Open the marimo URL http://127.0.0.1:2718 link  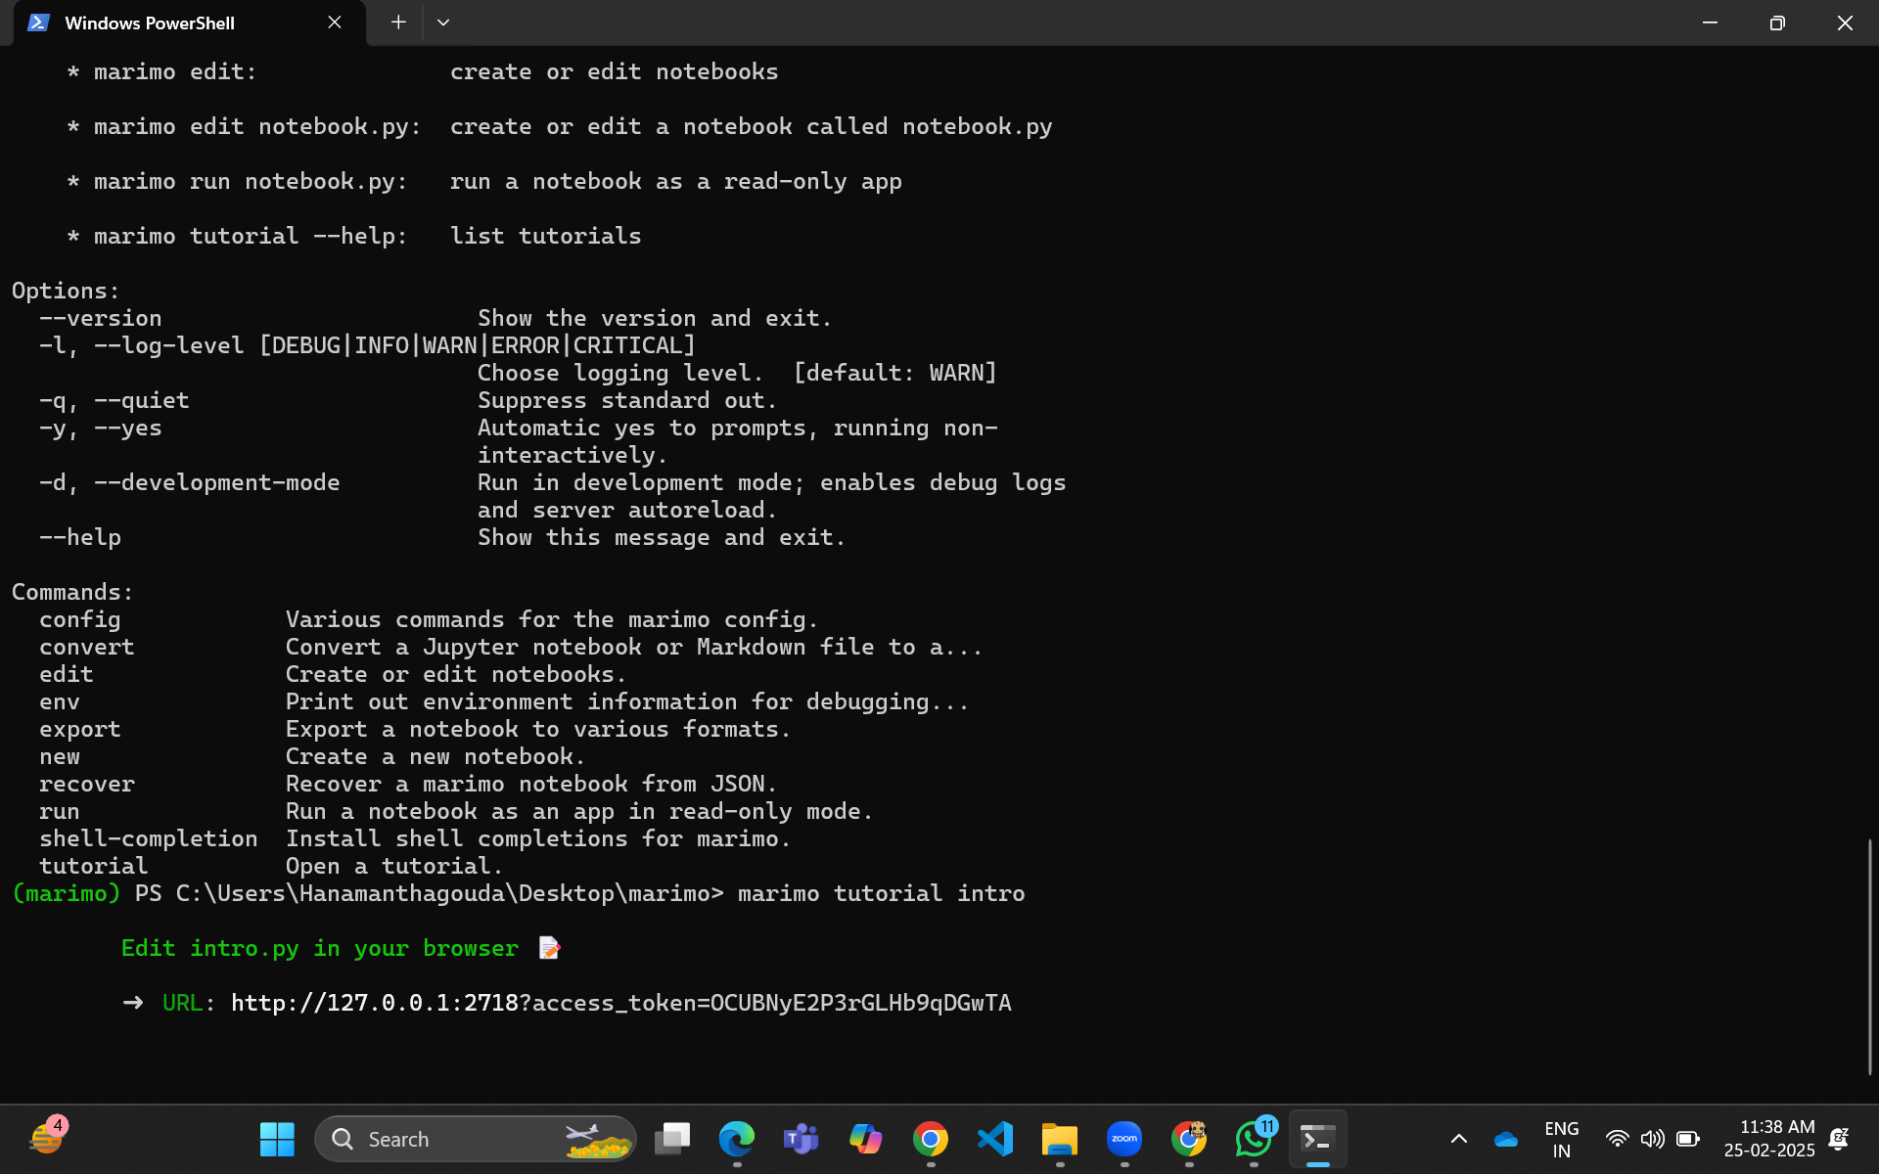point(620,1003)
